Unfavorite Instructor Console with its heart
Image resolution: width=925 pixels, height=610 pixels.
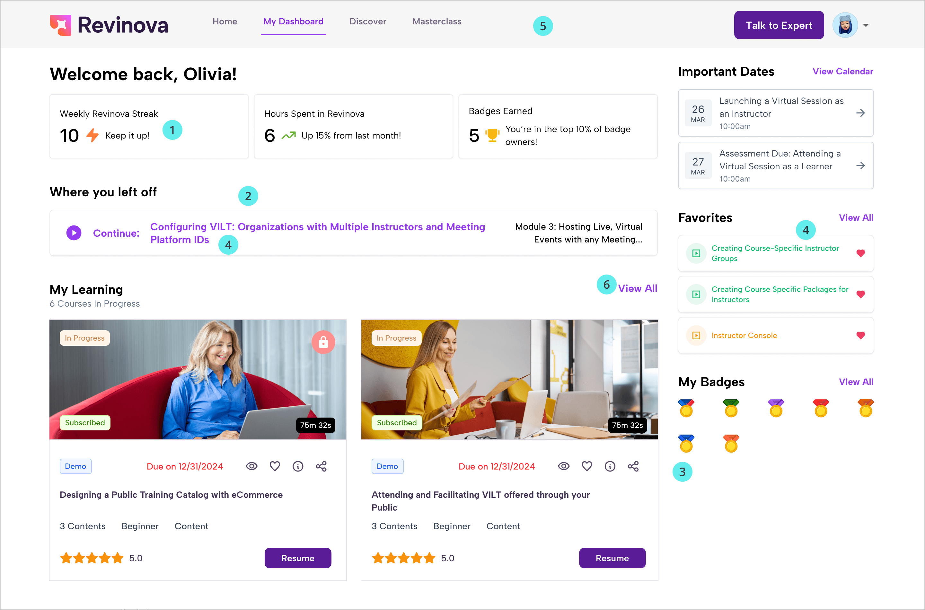tap(860, 335)
